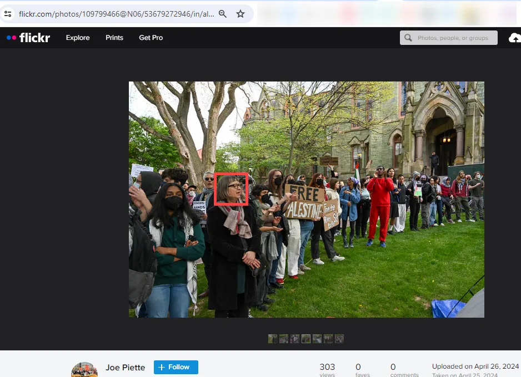Click the red-boxed face tag in photo
Screen dimensions: 521x377
point(231,189)
